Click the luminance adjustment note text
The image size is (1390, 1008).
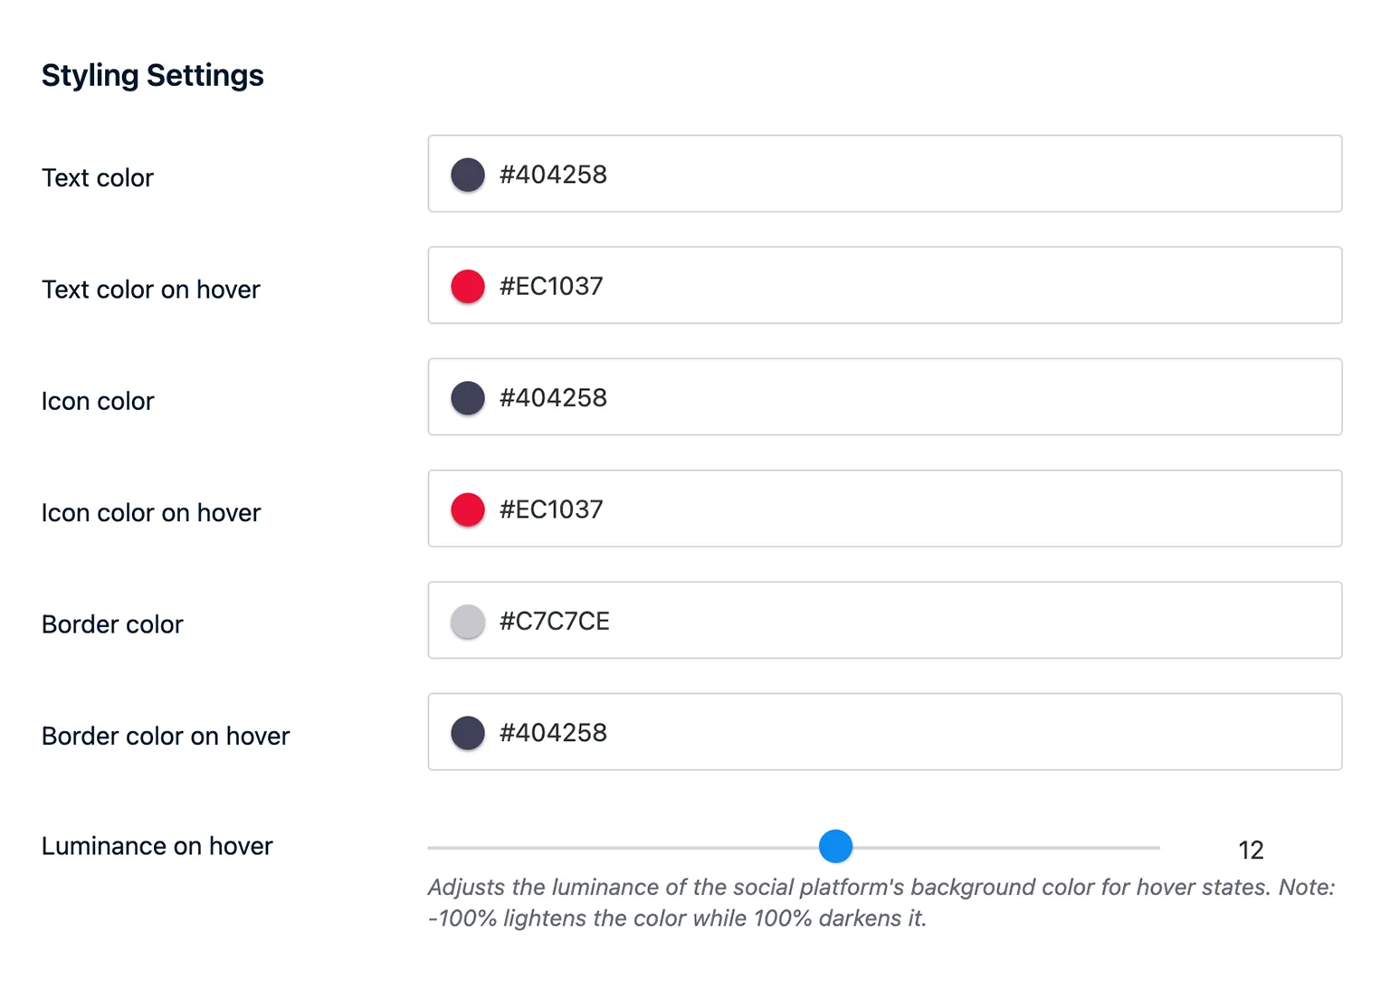[x=882, y=902]
